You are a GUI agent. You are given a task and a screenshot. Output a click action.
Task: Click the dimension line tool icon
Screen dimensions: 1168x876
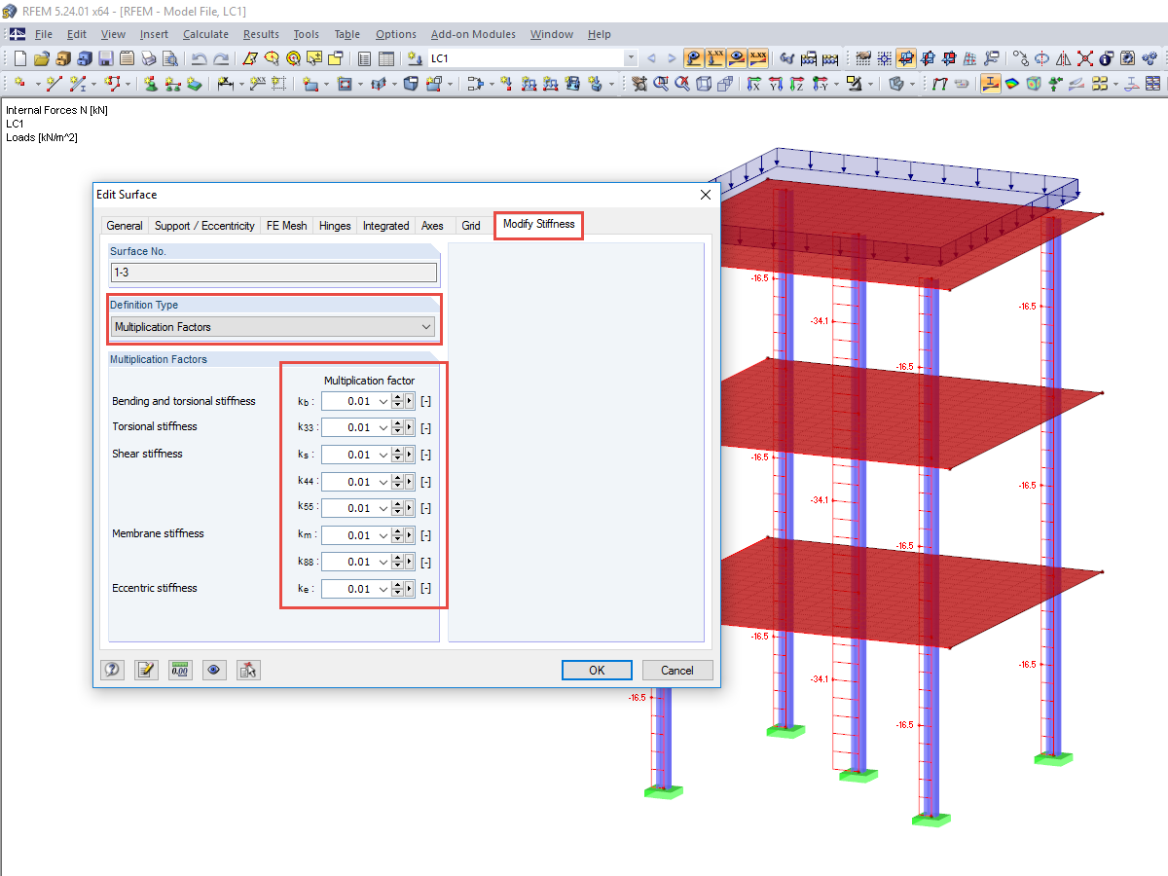click(x=225, y=84)
